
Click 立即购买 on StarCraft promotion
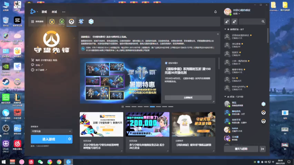(x=188, y=98)
